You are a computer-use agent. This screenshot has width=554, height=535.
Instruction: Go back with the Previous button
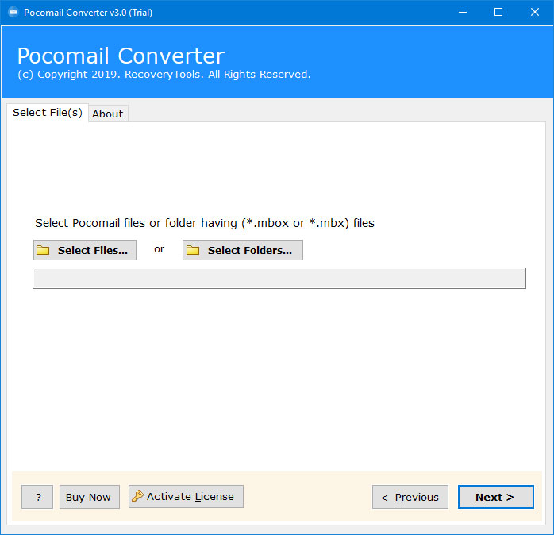[x=410, y=497]
